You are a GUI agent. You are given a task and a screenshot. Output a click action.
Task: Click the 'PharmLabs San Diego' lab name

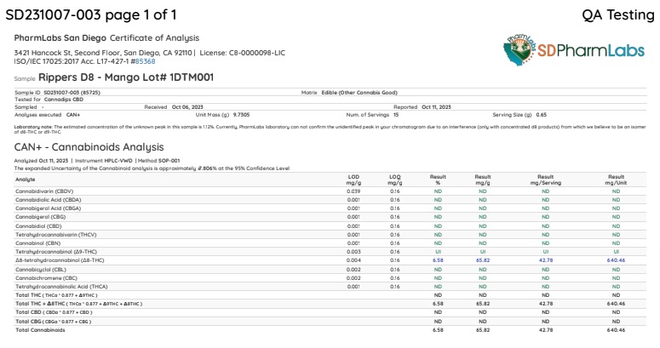pos(60,38)
